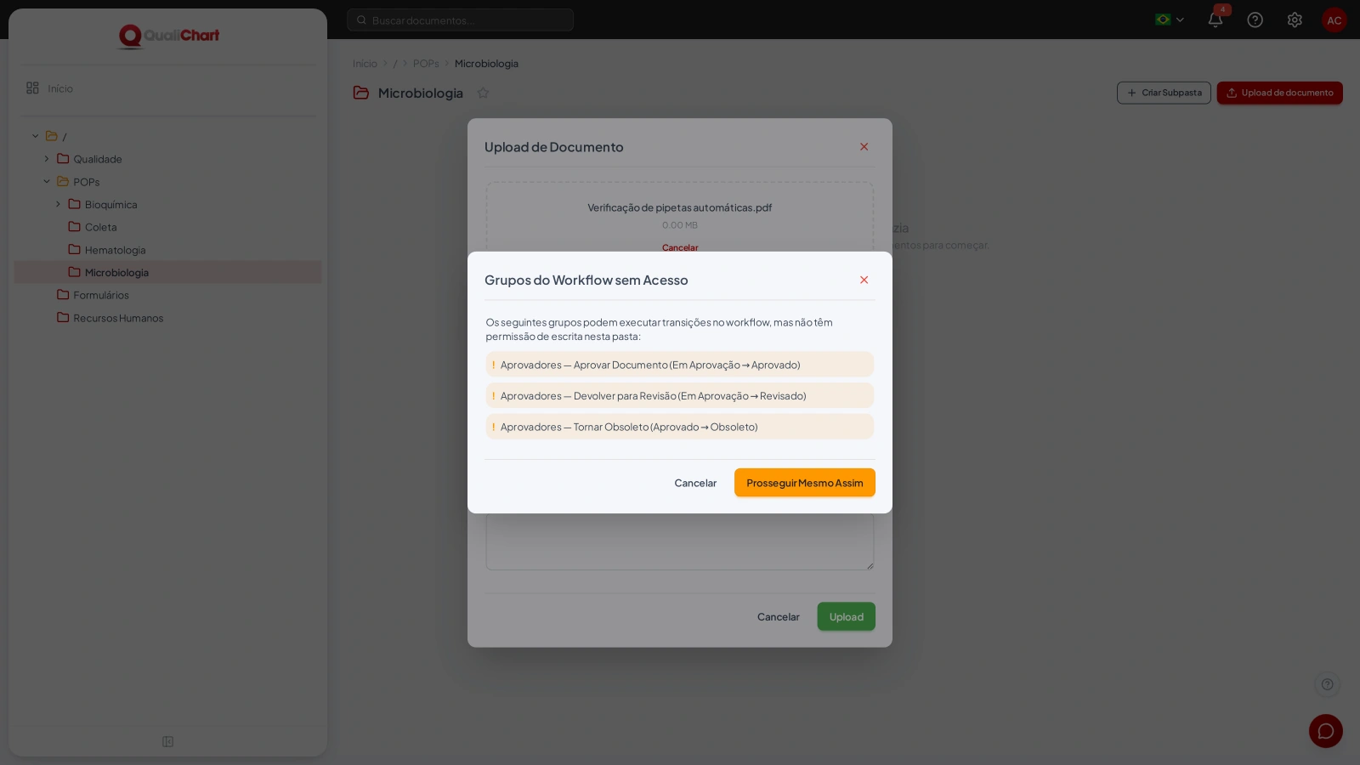Close the Upload de Documento dialog
Image resolution: width=1360 pixels, height=765 pixels.
864,147
